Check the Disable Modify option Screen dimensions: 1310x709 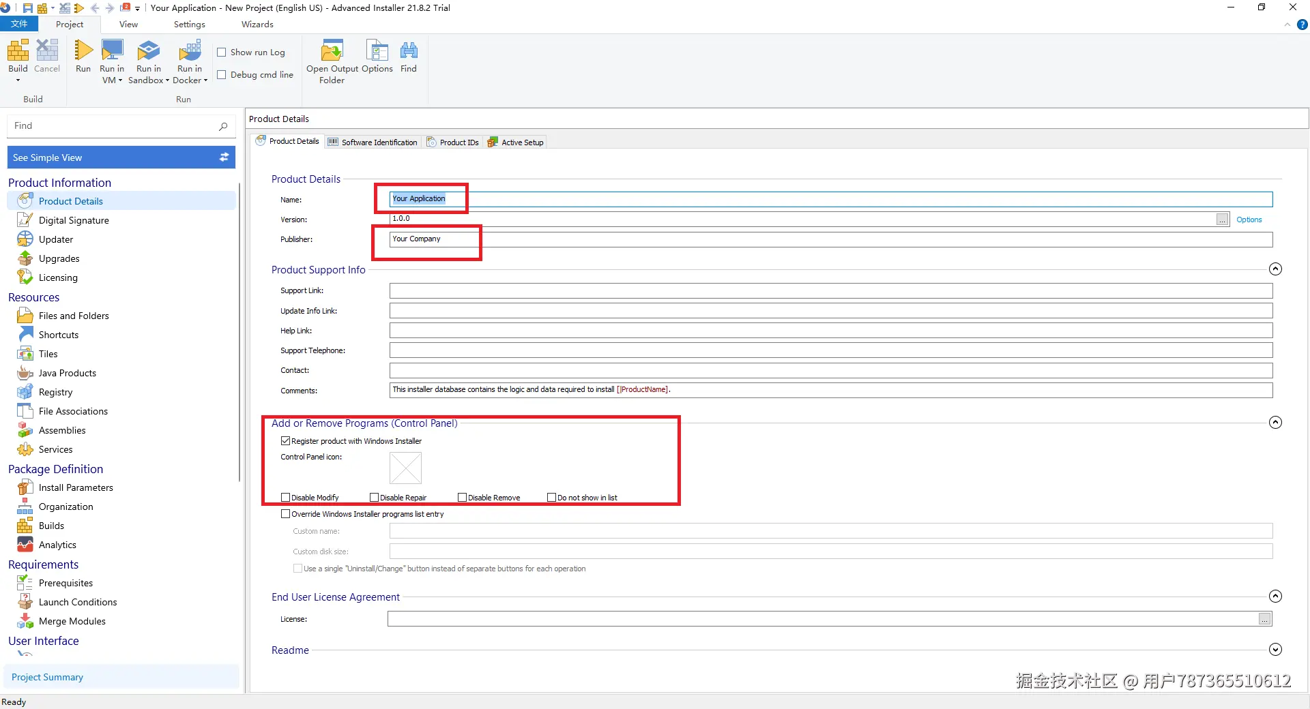pos(286,498)
